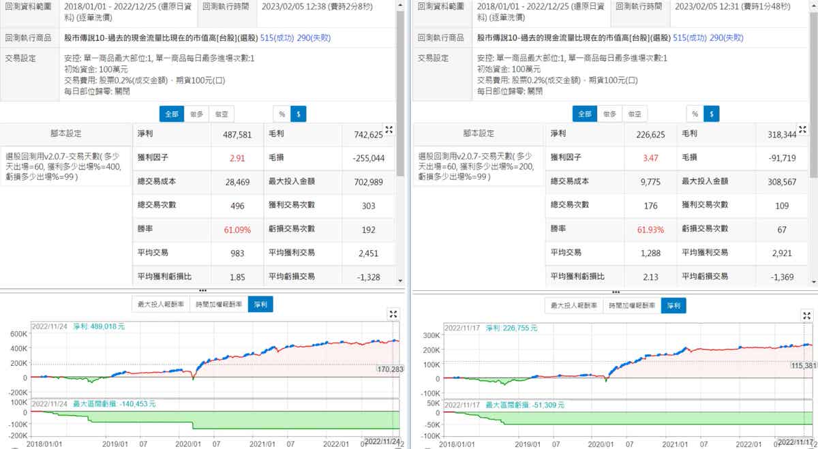Click the left panel splitter dots handle
818x449 pixels.
[203, 291]
